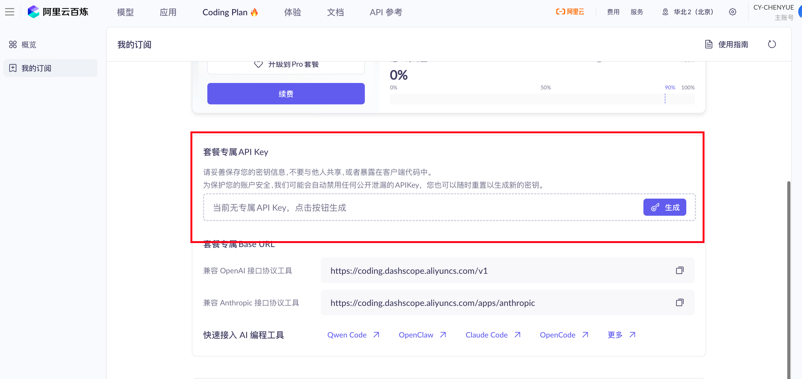The width and height of the screenshot is (802, 379).
Task: Open the settings gear icon
Action: point(732,12)
